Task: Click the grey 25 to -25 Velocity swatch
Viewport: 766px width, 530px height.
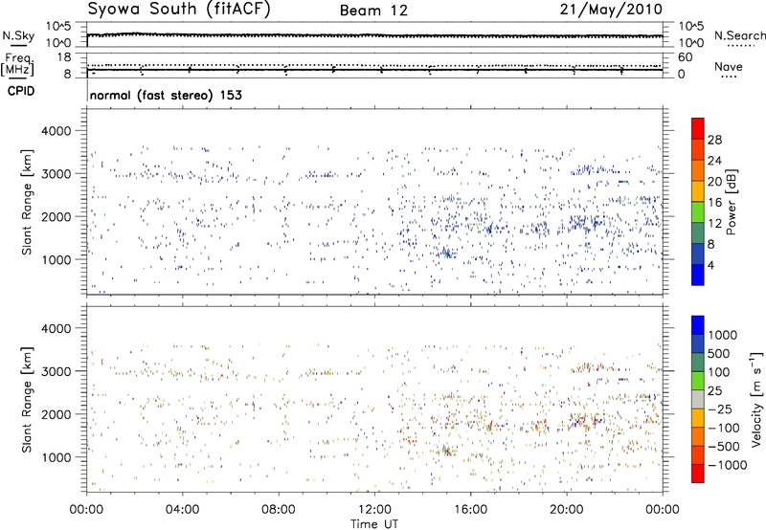Action: (x=698, y=399)
